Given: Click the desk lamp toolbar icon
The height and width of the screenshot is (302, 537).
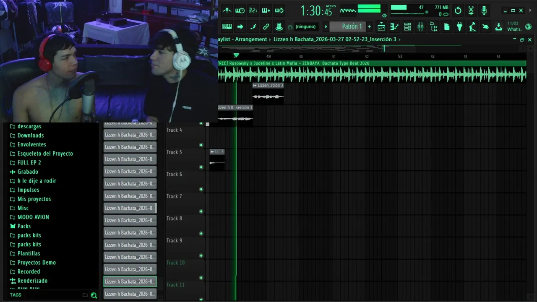Looking at the screenshot, I should (x=472, y=27).
